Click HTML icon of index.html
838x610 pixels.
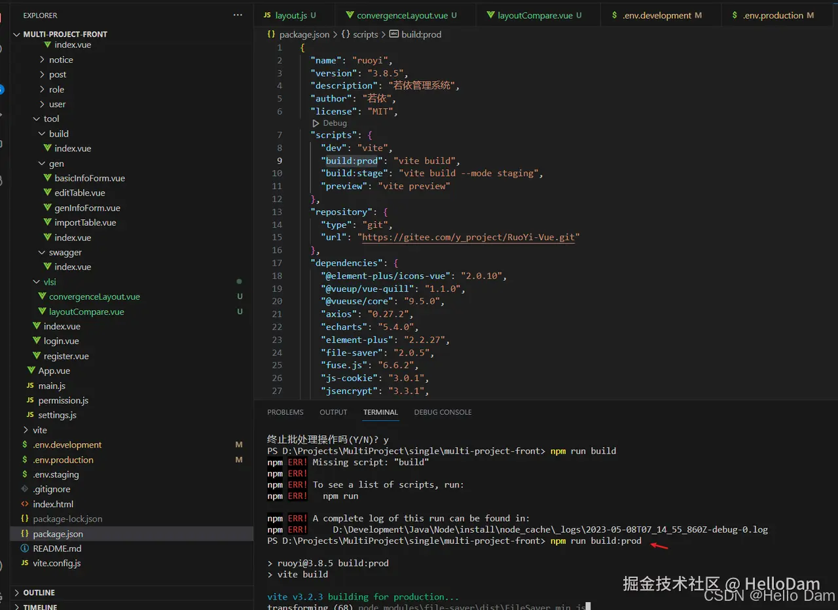pyautogui.click(x=25, y=504)
